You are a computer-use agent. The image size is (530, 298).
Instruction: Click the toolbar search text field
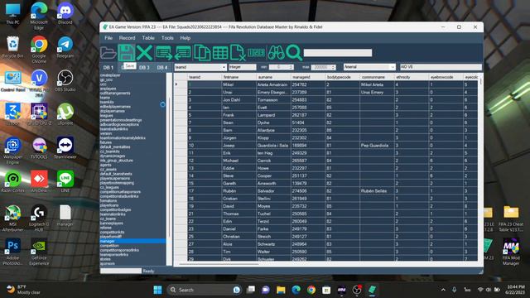click(x=338, y=53)
